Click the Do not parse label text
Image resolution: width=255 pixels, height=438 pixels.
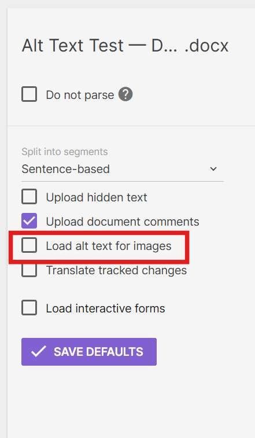pos(80,95)
